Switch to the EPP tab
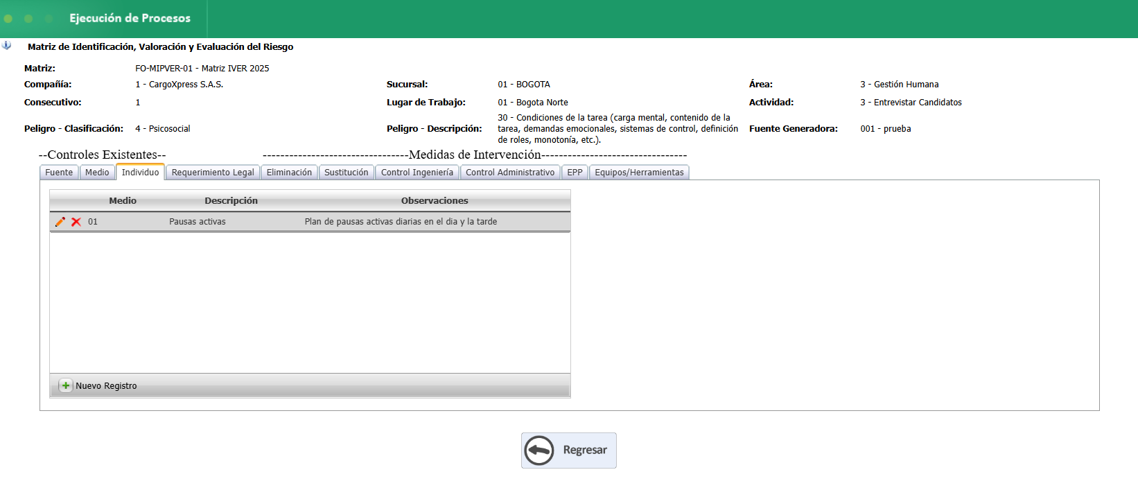This screenshot has height=481, width=1138. click(x=575, y=173)
